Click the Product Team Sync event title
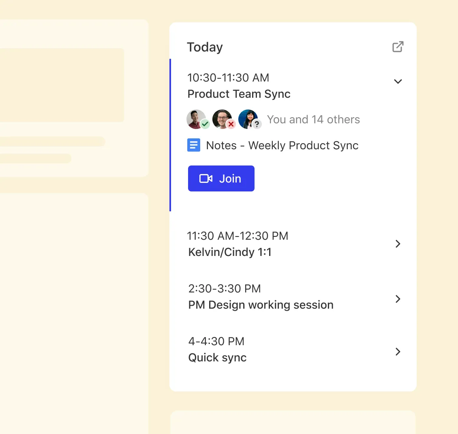This screenshot has height=434, width=458. click(x=239, y=94)
